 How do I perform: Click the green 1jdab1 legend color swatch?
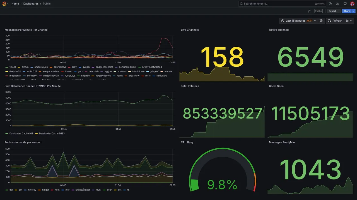coord(6,67)
